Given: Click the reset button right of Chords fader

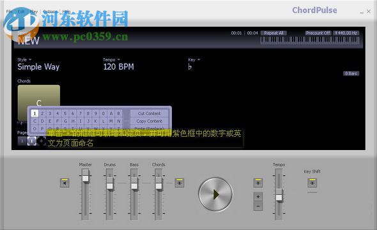Looking at the screenshot, I should pos(180,183).
